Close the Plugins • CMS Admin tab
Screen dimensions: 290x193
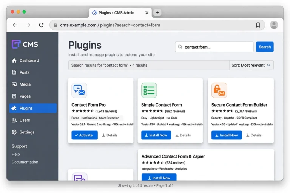pos(147,13)
